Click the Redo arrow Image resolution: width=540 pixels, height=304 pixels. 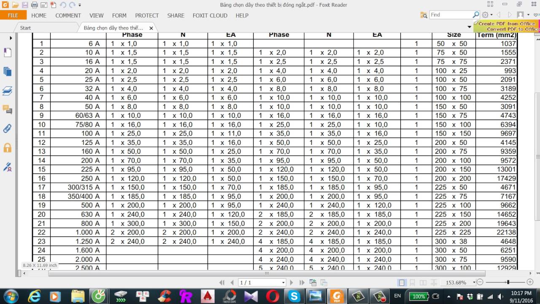pyautogui.click(x=73, y=5)
